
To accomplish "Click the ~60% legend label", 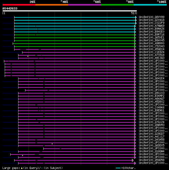I will pos(97,2).
